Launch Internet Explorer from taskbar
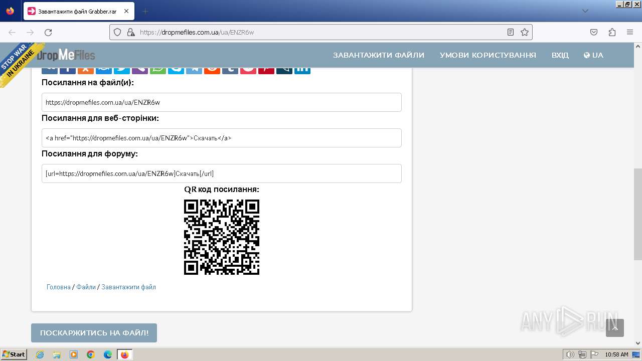 pos(40,354)
